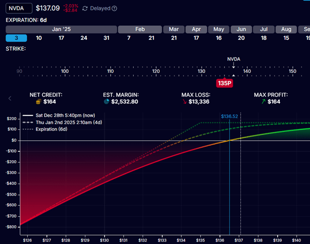Choose the Jan 10 expiration date
The image size is (310, 244).
click(39, 38)
